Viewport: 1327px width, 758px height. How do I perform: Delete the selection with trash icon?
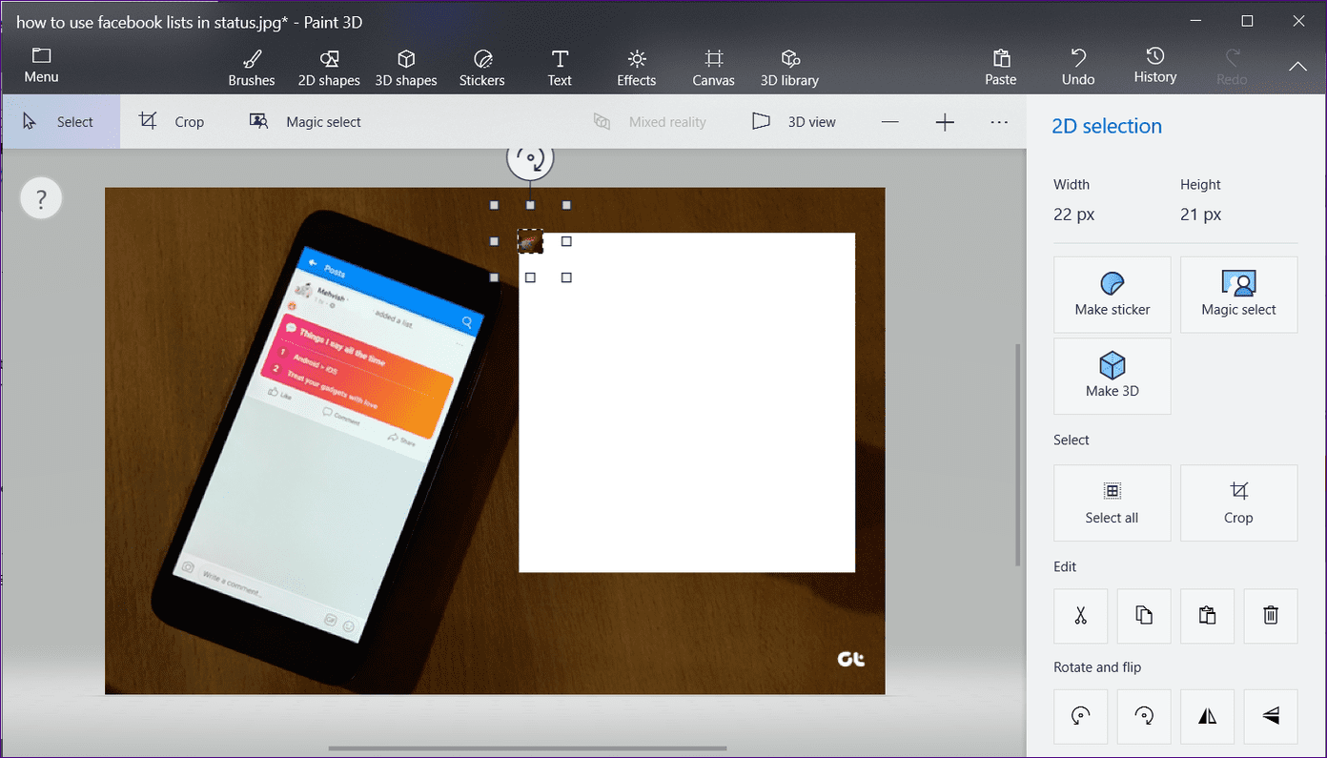pyautogui.click(x=1271, y=616)
